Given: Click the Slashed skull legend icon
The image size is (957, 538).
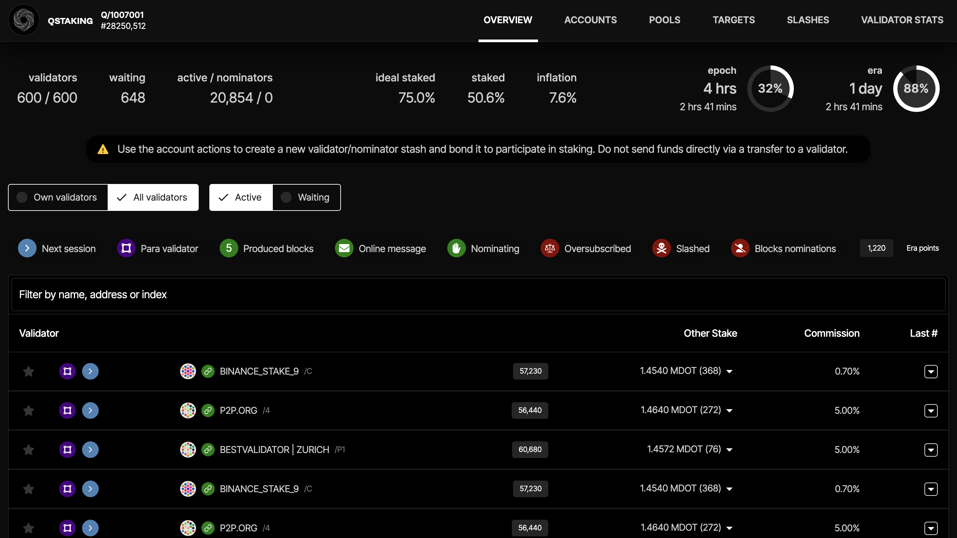Looking at the screenshot, I should tap(661, 248).
